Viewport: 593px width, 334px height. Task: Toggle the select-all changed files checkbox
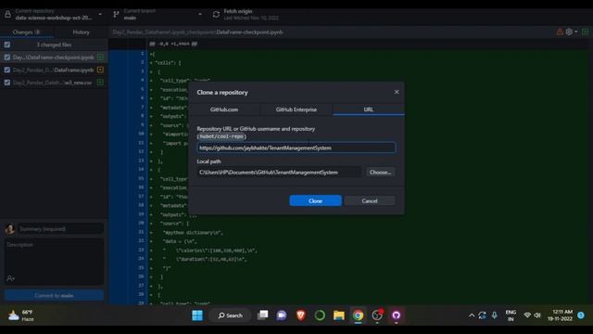pyautogui.click(x=7, y=45)
